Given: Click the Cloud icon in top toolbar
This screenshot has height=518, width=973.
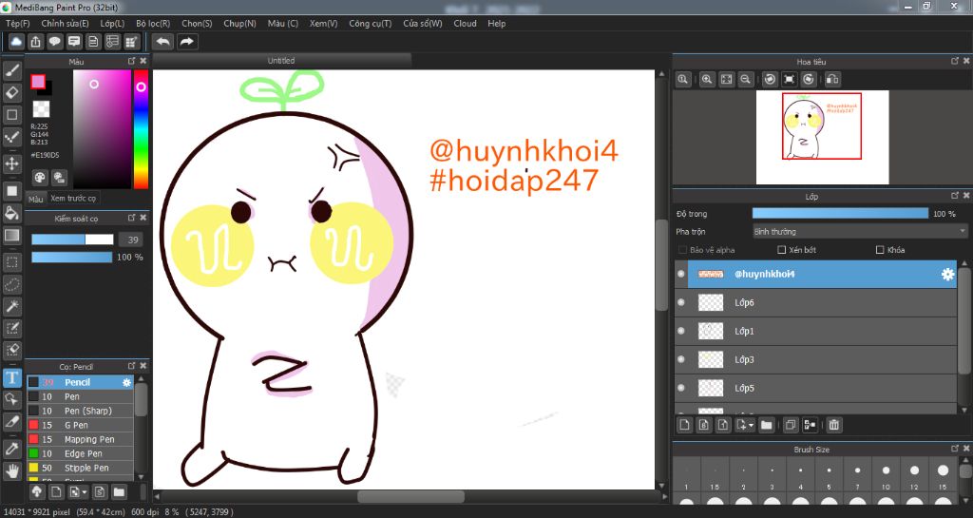Looking at the screenshot, I should (16, 42).
